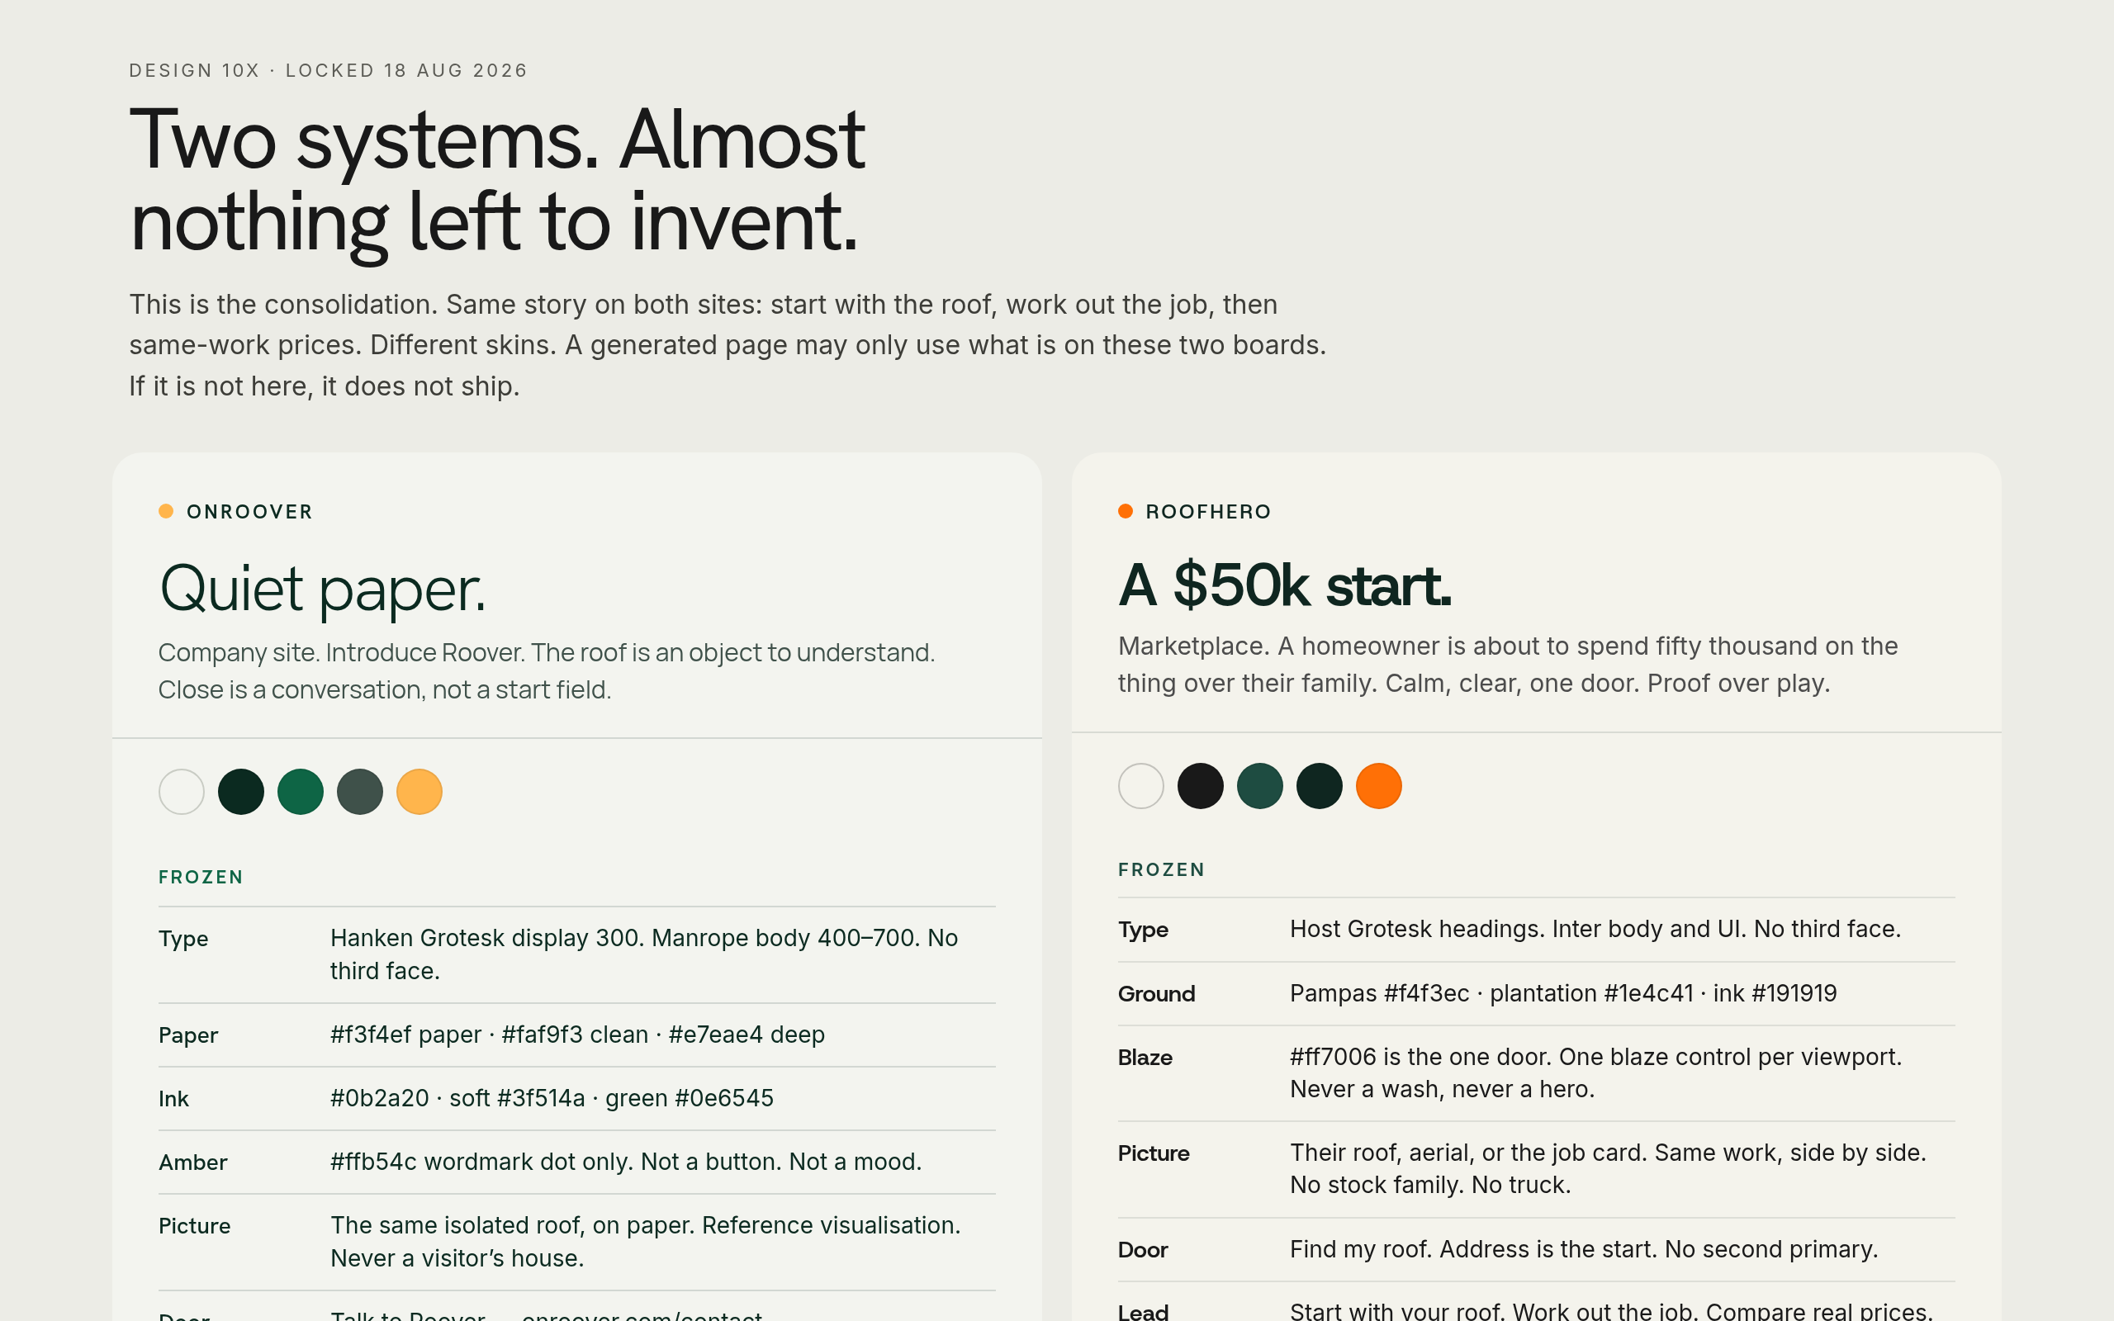Click the FROZEN label in Onroover card
Screen dimensions: 2114x1321
tap(201, 877)
